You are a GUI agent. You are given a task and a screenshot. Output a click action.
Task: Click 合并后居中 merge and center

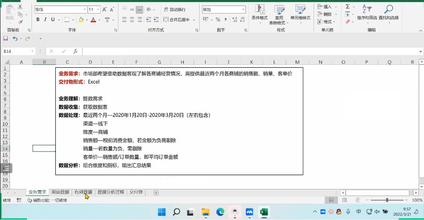click(x=177, y=19)
